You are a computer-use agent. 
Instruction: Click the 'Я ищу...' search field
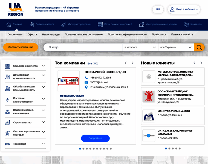(83, 47)
